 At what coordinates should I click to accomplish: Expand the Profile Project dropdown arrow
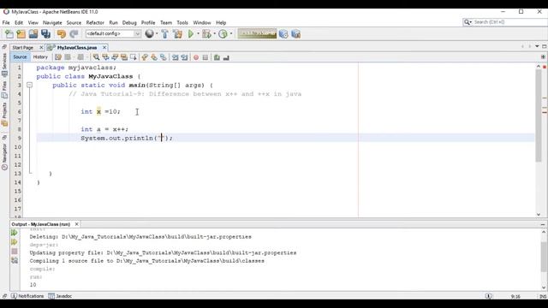[231, 34]
